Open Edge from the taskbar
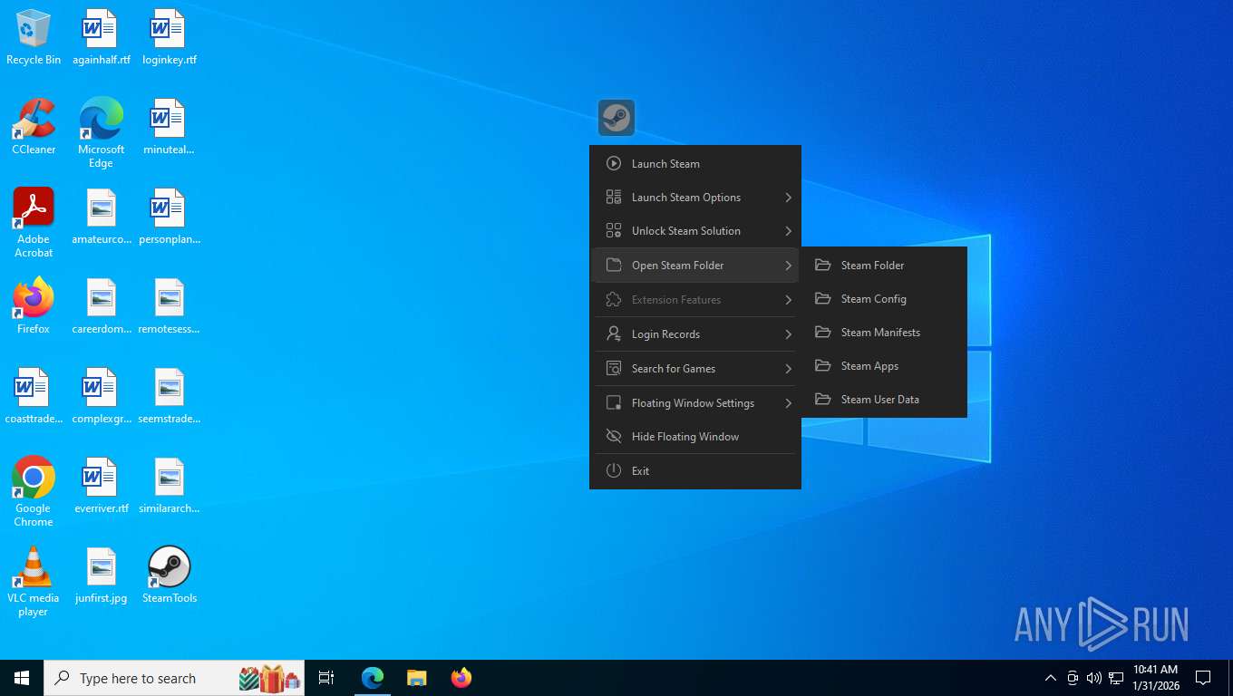This screenshot has width=1233, height=696. [373, 678]
